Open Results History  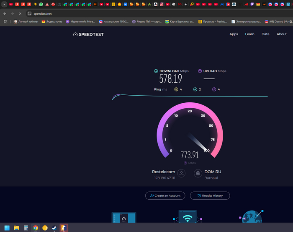click(x=210, y=196)
